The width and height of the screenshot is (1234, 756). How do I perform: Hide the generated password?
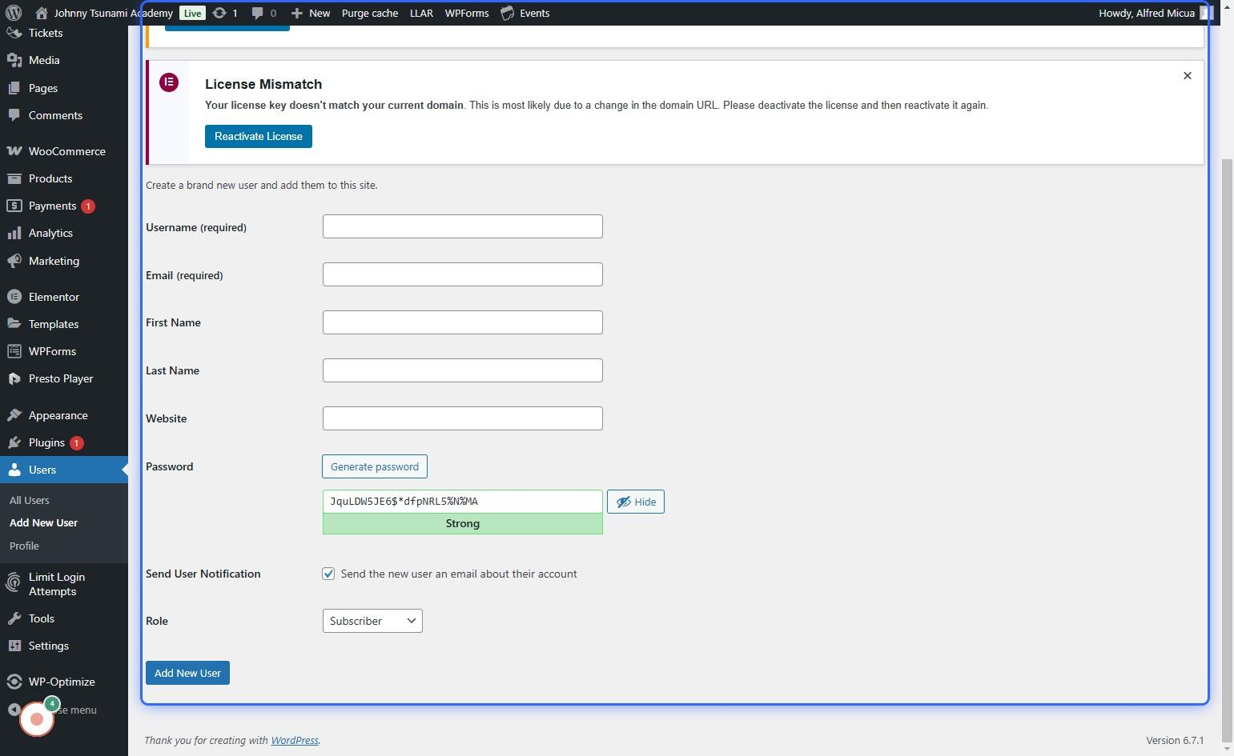click(635, 502)
